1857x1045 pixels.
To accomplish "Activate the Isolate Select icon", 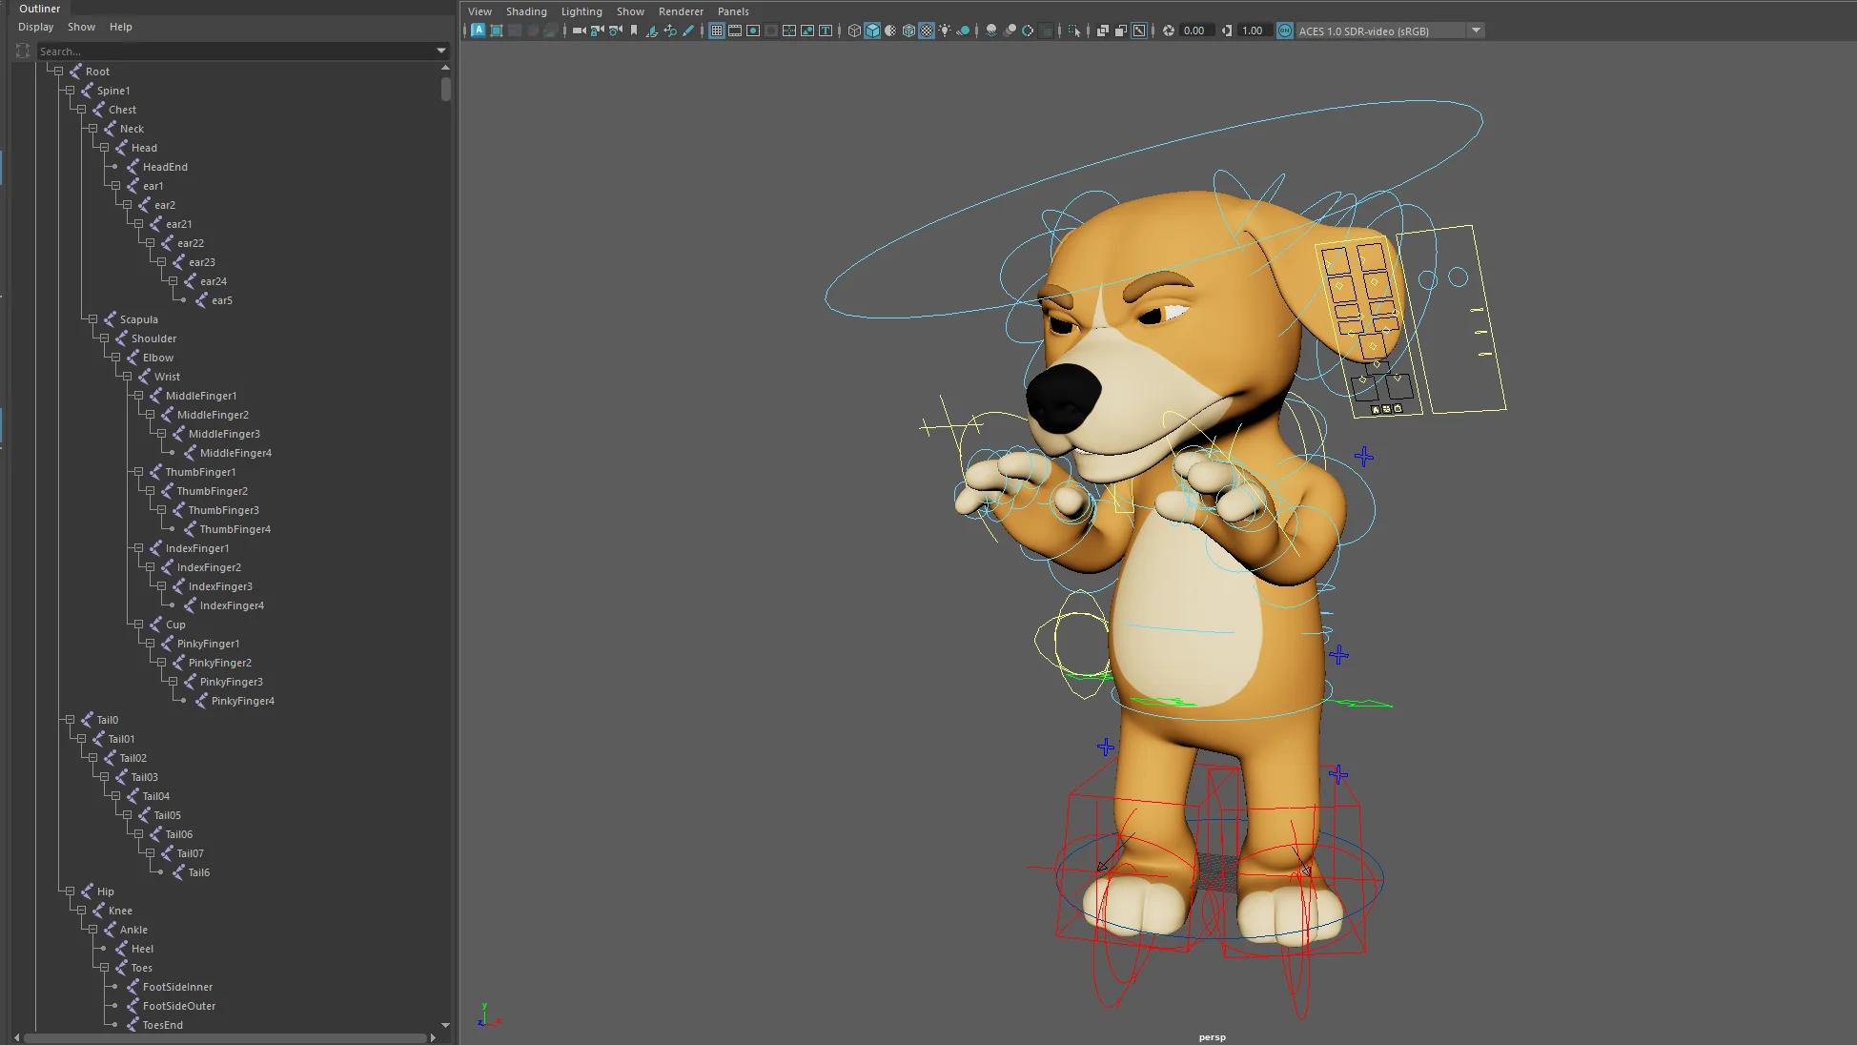I will click(1074, 31).
